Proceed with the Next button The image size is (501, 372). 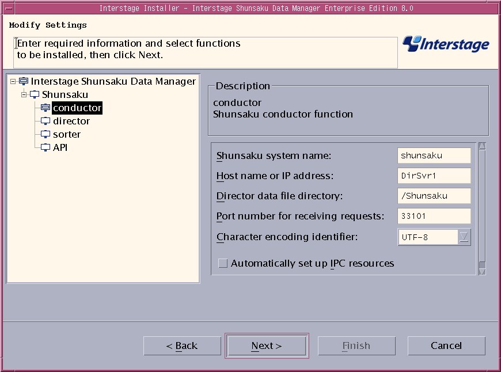[x=267, y=346]
